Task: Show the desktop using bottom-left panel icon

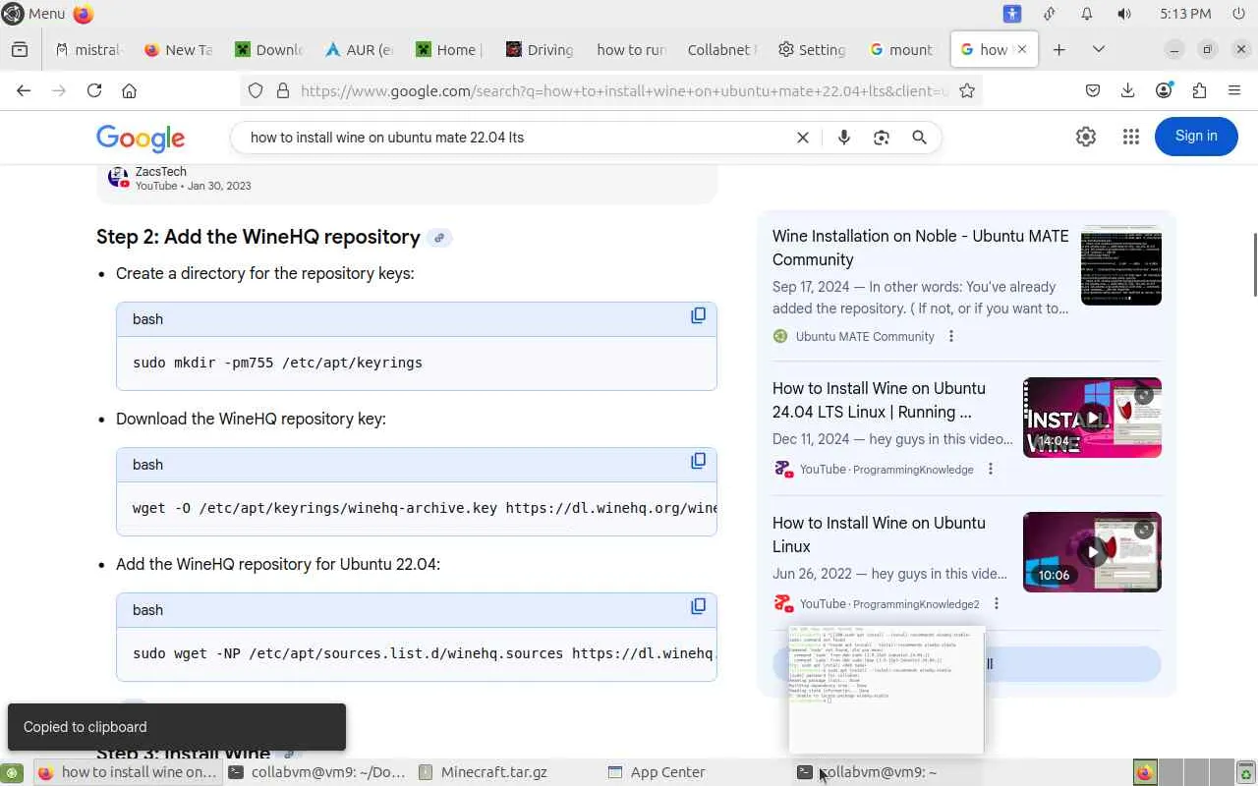Action: (11, 773)
